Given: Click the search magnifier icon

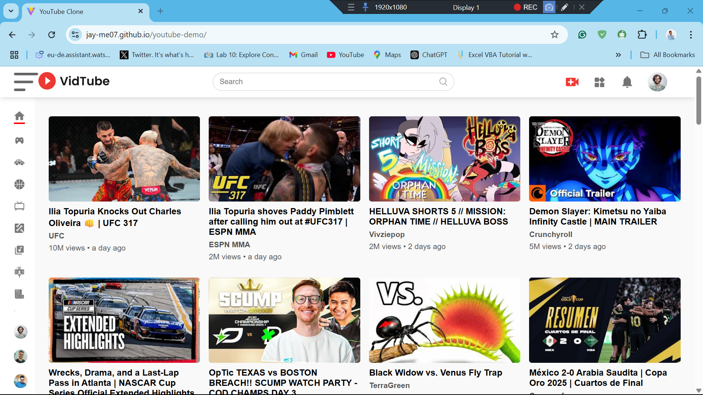Looking at the screenshot, I should click(443, 82).
